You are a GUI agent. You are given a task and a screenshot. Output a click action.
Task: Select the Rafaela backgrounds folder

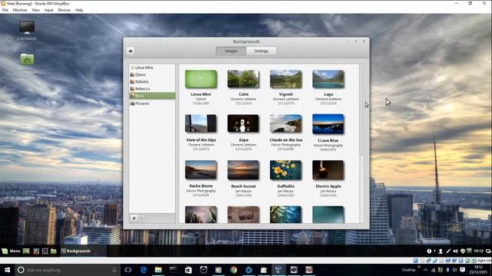click(x=152, y=82)
